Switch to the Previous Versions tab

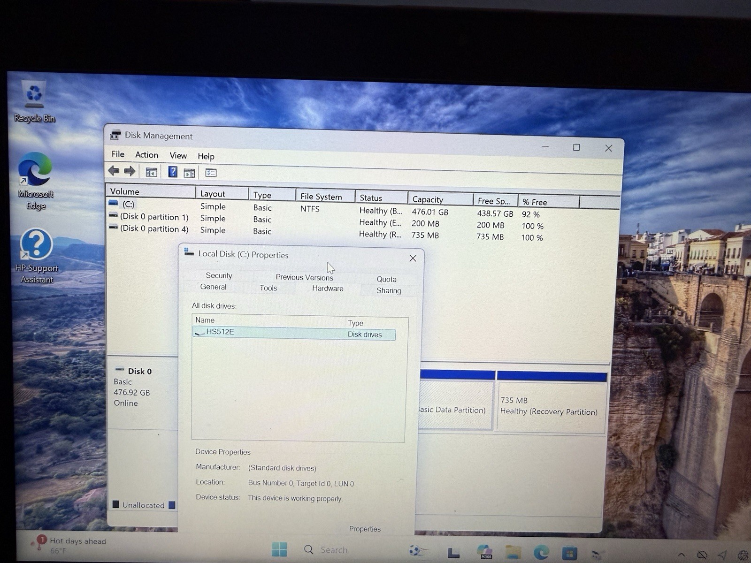tap(304, 277)
